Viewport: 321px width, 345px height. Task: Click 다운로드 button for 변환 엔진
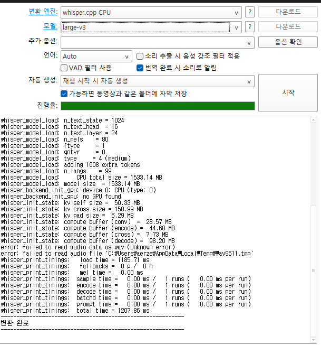pos(288,12)
